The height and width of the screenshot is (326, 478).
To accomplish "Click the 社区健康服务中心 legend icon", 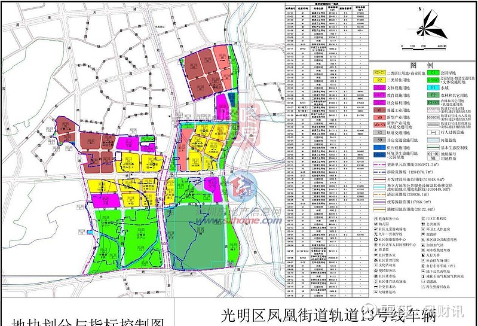I will click(x=376, y=240).
